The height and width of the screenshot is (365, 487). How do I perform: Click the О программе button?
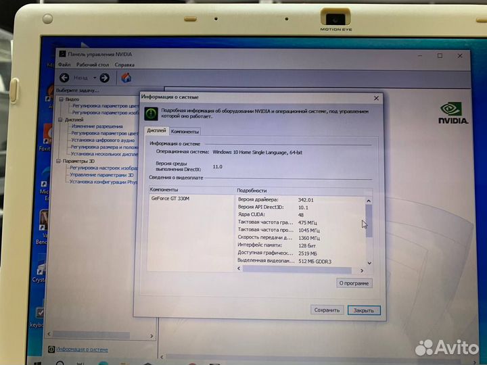354,283
